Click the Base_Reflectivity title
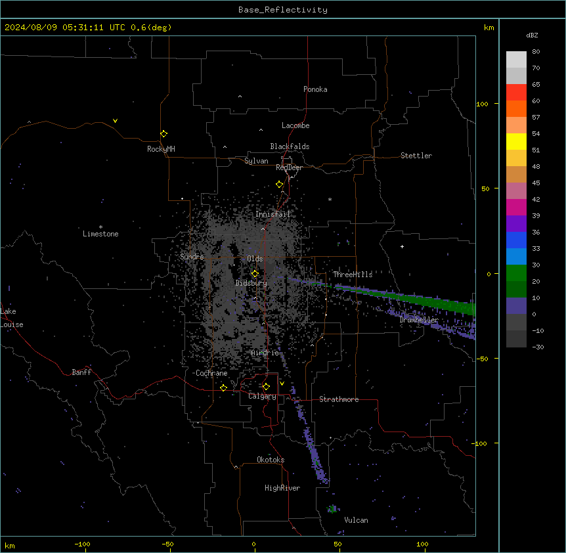The image size is (566, 553). pos(283,10)
